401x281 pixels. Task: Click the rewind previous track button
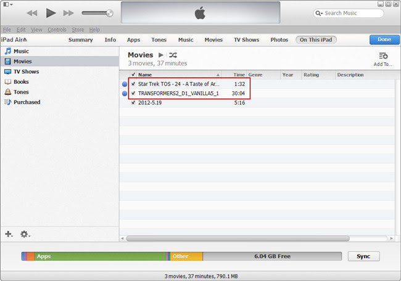tap(32, 13)
